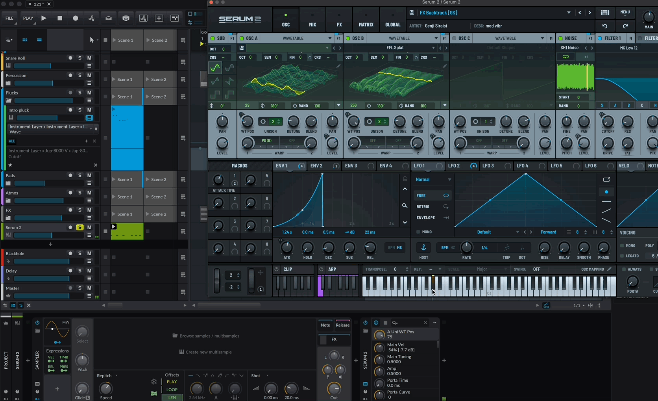This screenshot has height=401, width=658.
Task: Save the preset with the floppy icon
Action: [412, 13]
